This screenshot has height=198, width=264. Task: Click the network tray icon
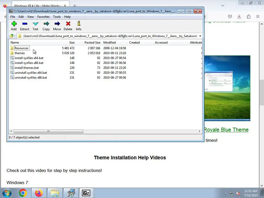pos(232,193)
